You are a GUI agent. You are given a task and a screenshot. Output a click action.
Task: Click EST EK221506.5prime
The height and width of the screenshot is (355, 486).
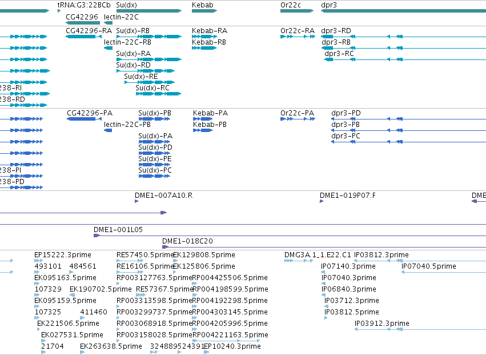click(x=68, y=324)
